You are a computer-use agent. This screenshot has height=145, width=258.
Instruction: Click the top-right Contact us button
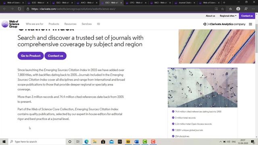[247, 16]
